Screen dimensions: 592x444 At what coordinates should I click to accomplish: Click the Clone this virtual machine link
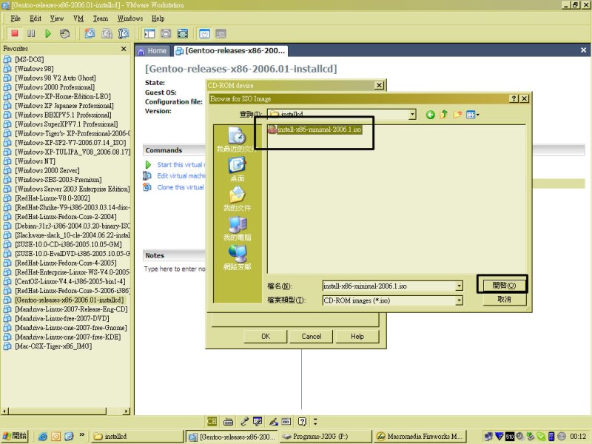(181, 187)
